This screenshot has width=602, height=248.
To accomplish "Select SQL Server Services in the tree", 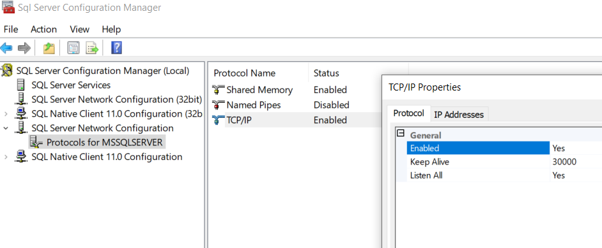I will click(x=71, y=85).
